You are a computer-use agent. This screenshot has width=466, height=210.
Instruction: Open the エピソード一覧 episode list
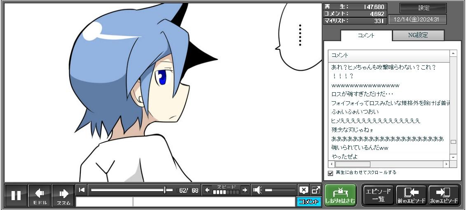click(378, 195)
